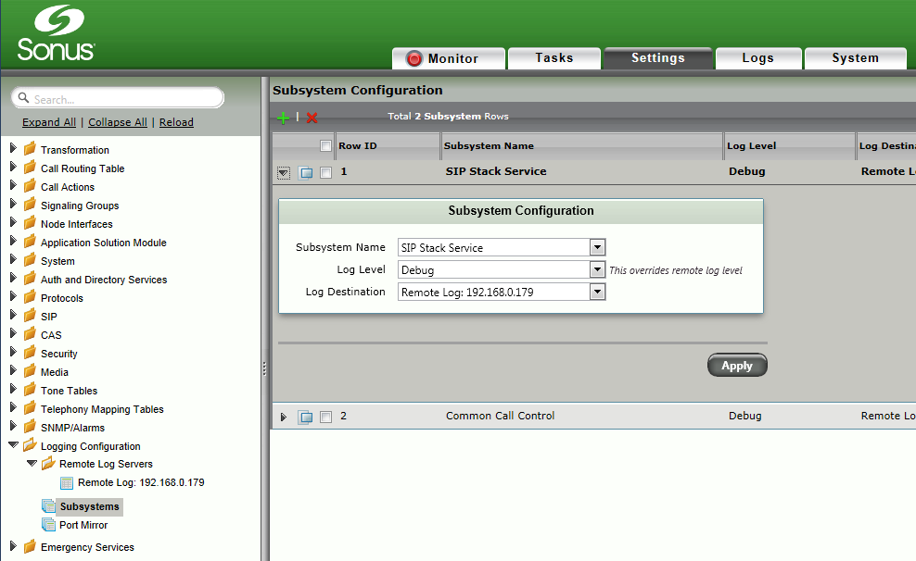This screenshot has height=561, width=916.
Task: Click the green plus icon to add a subsystem
Action: pos(284,117)
